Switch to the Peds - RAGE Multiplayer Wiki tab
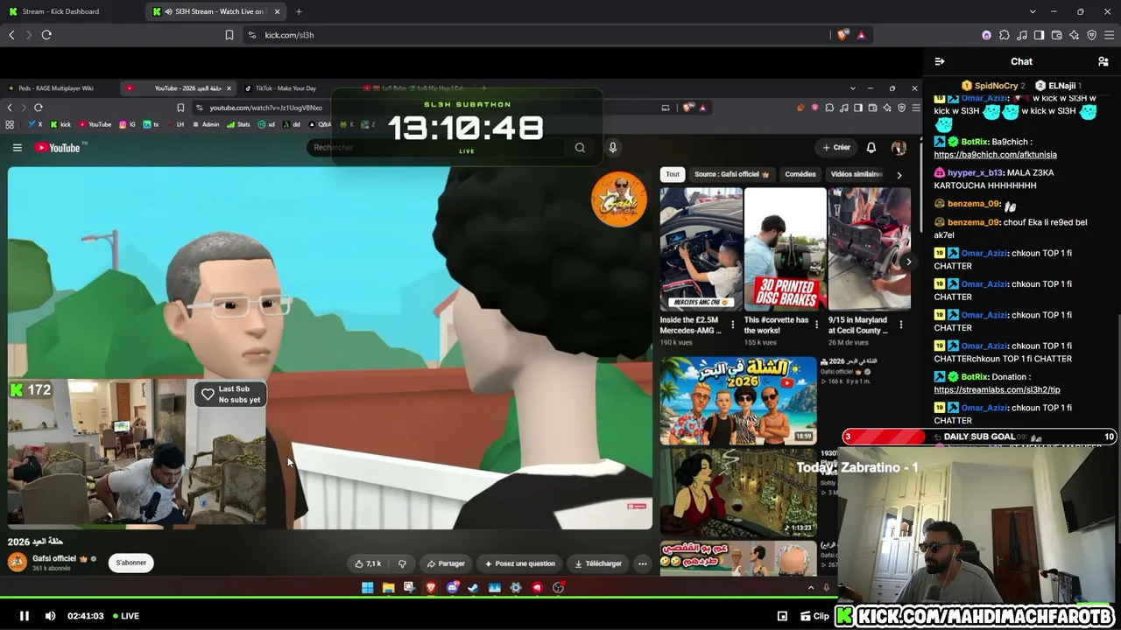Screen dimensions: 1121x630 coord(58,88)
